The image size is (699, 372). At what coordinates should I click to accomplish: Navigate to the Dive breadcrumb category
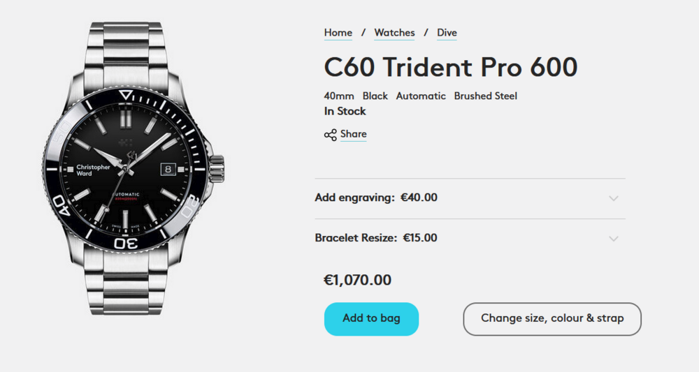tap(447, 33)
